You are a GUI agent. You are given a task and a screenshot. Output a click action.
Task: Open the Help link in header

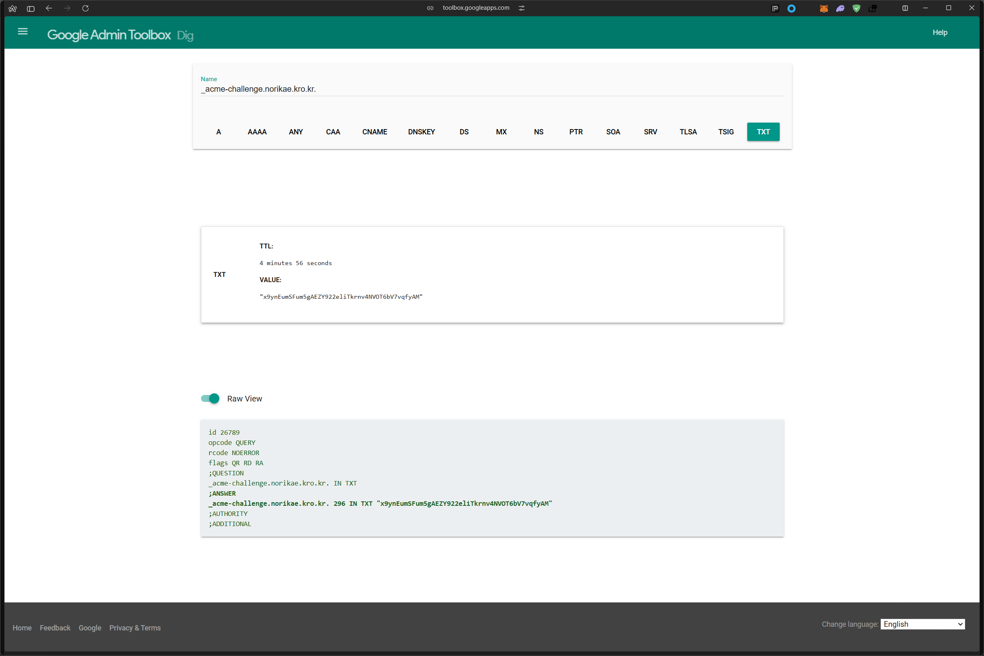[940, 32]
